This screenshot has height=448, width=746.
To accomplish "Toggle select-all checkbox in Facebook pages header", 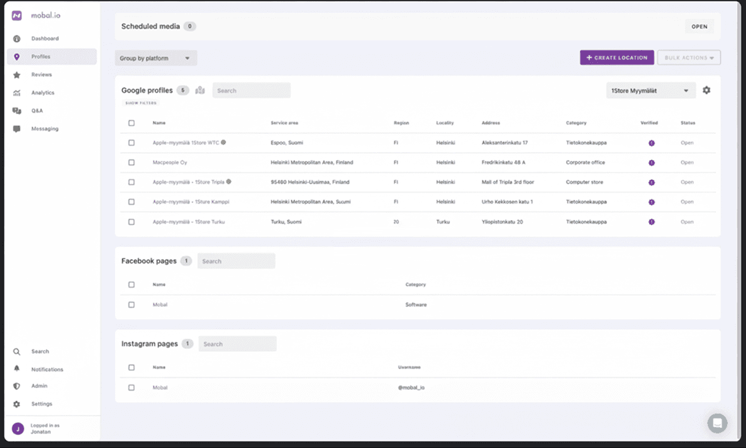I will coord(132,284).
